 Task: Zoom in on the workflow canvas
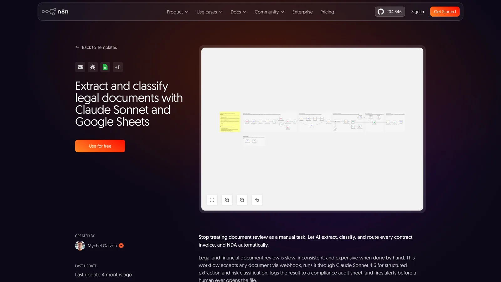tap(227, 200)
